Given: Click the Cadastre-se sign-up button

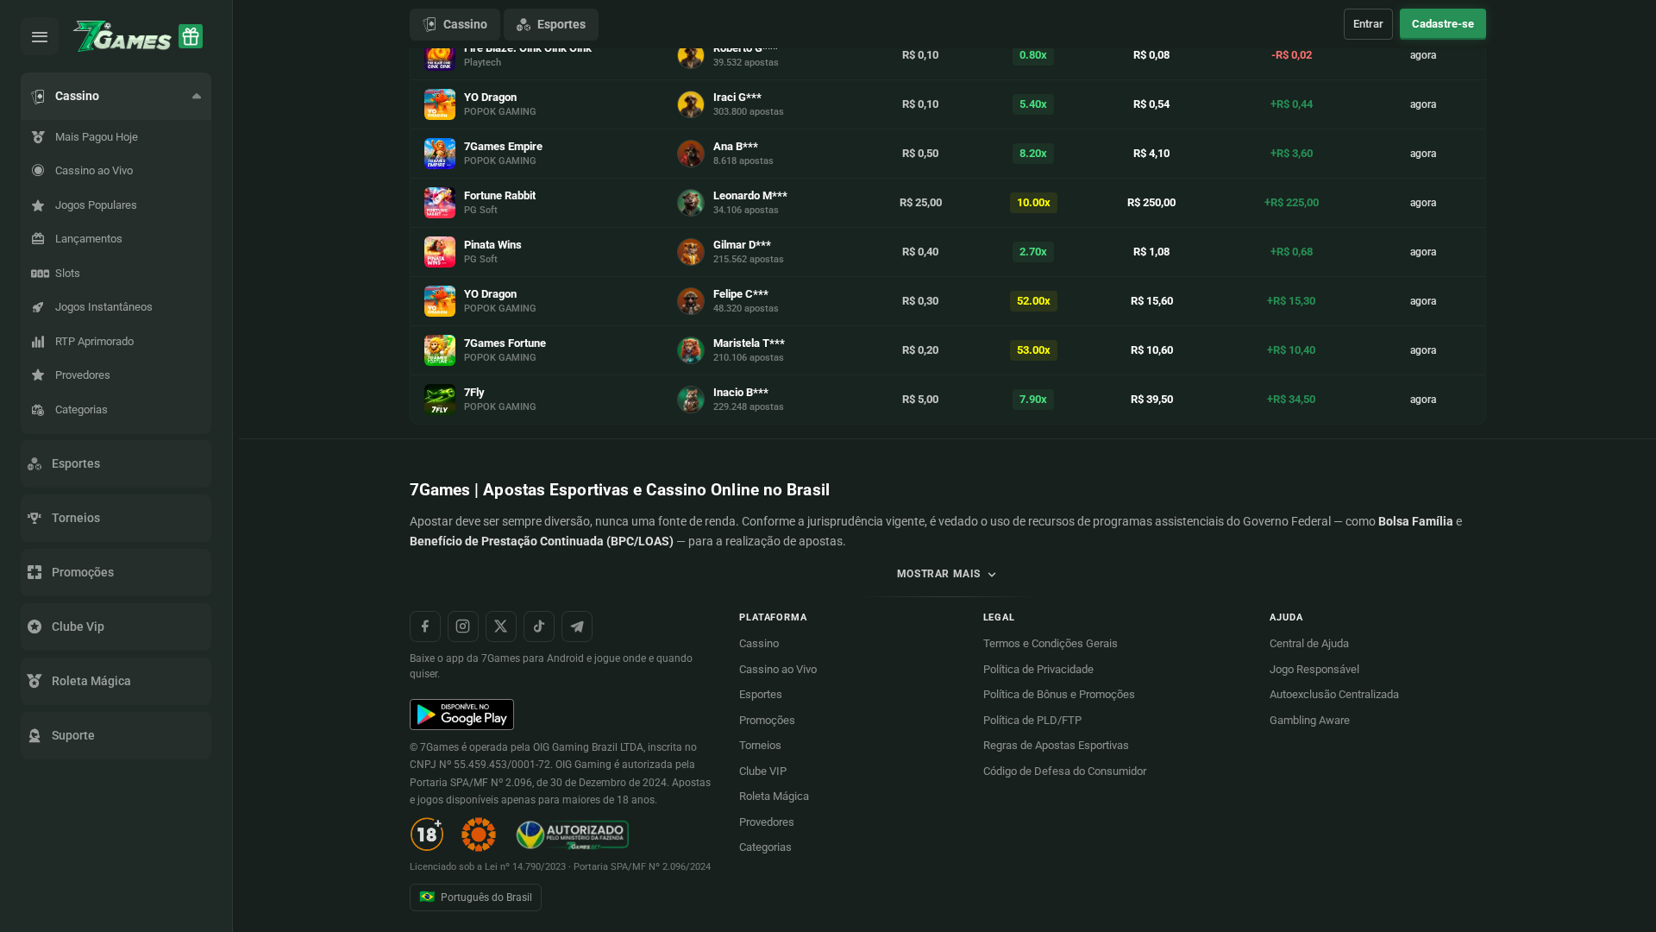Looking at the screenshot, I should 1443,24.
